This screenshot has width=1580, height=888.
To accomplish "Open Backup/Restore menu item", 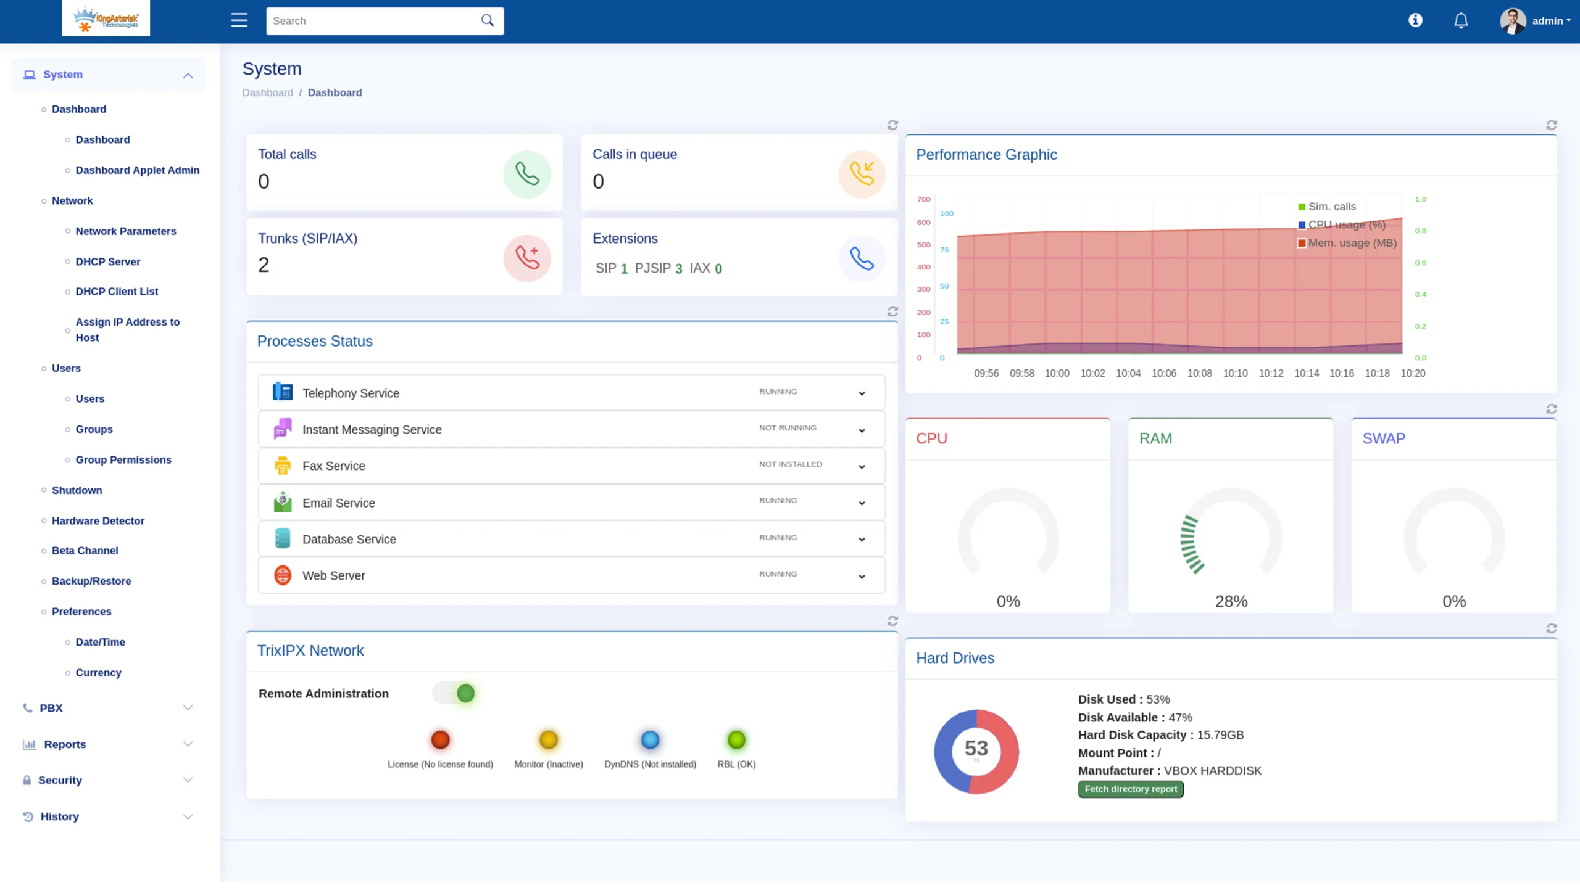I will tap(91, 582).
